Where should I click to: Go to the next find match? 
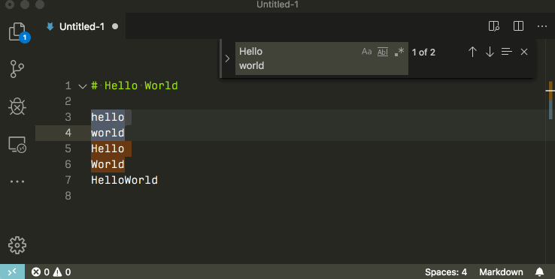490,52
